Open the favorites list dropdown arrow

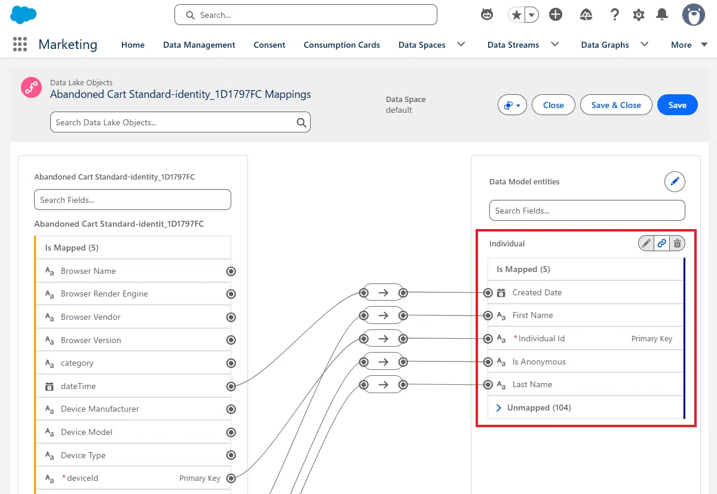(532, 15)
